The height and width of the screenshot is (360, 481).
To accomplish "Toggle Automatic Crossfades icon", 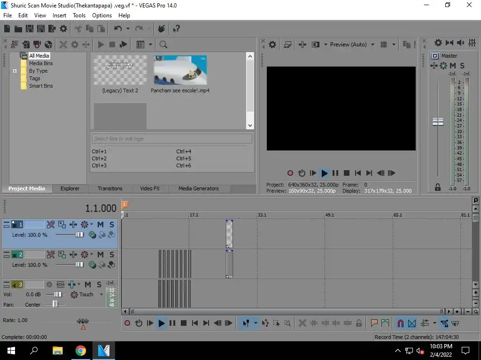I will [412, 323].
